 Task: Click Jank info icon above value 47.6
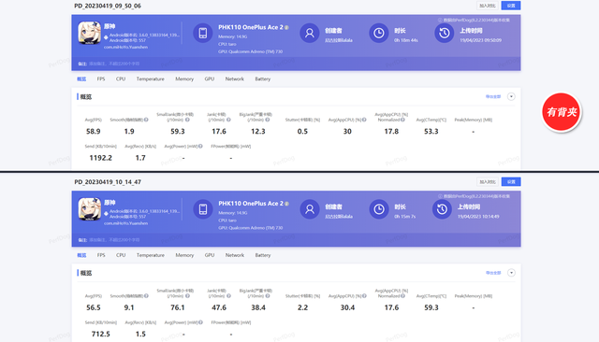[228, 296]
